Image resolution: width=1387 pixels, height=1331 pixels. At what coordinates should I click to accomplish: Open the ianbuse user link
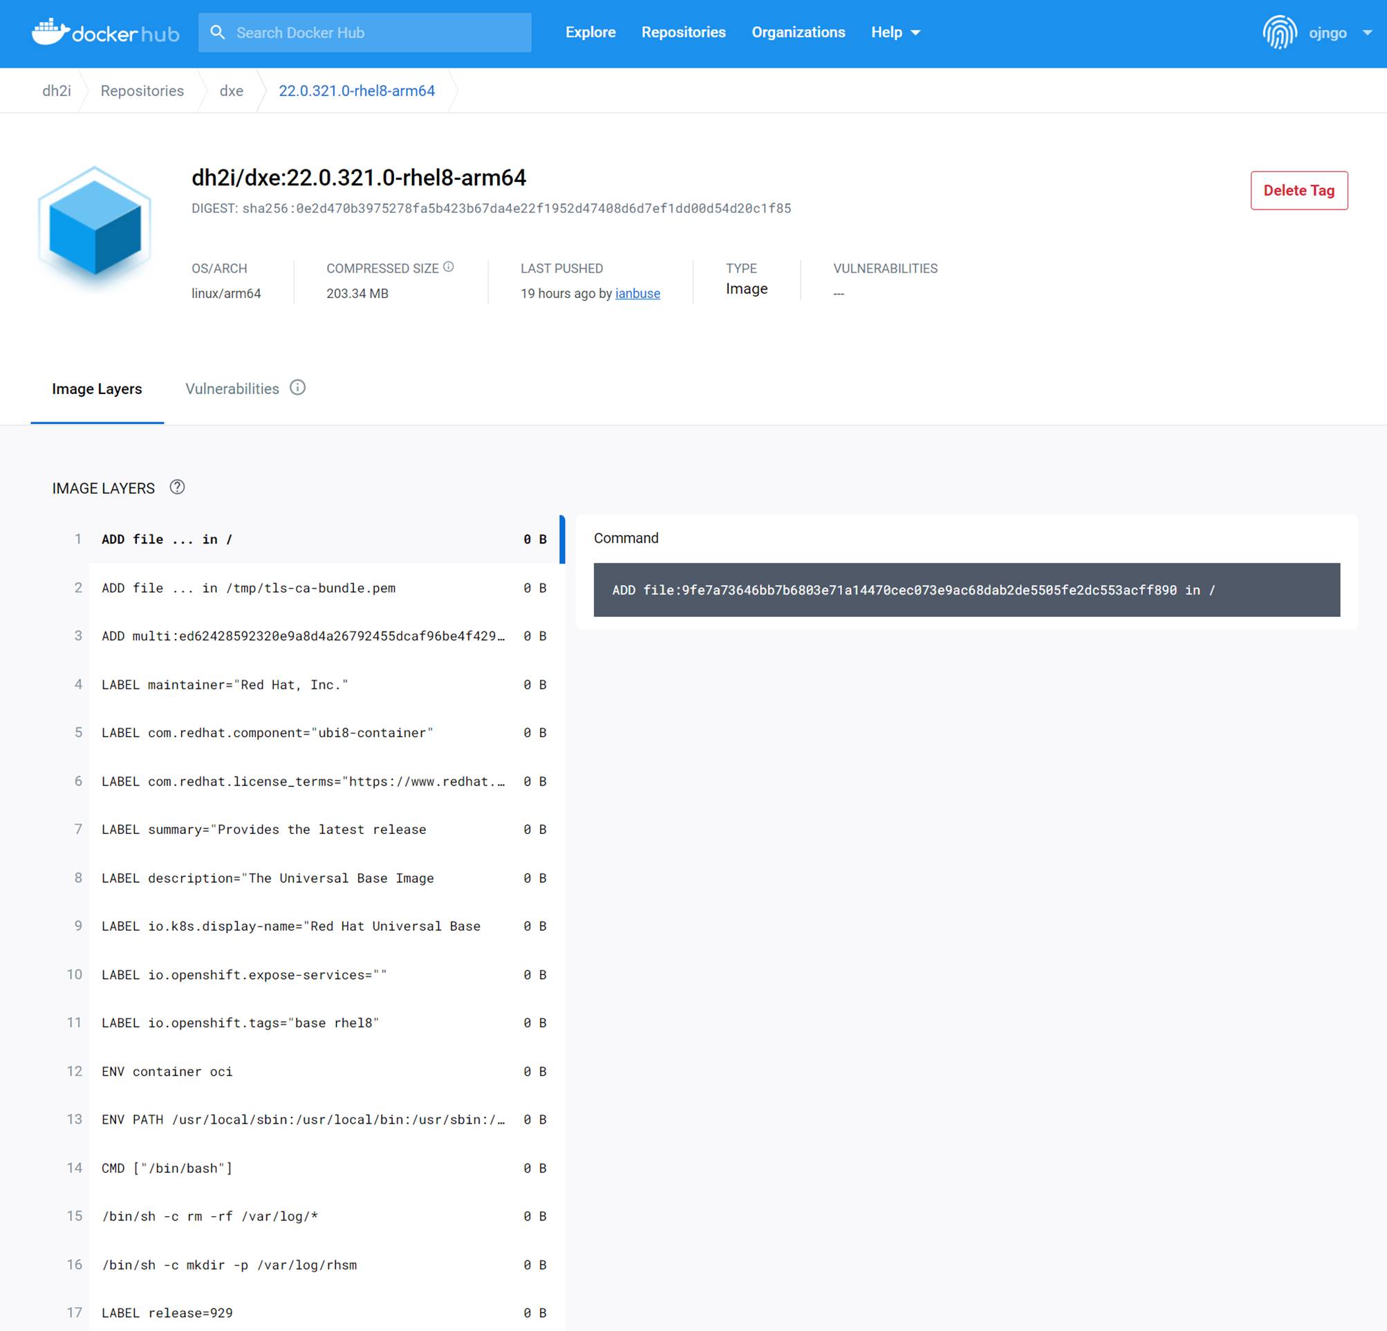(637, 293)
